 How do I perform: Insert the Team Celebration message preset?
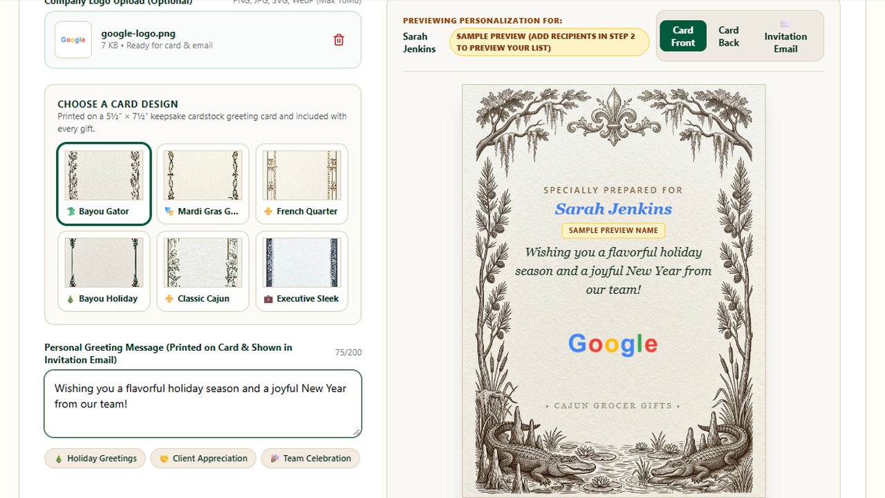[310, 459]
